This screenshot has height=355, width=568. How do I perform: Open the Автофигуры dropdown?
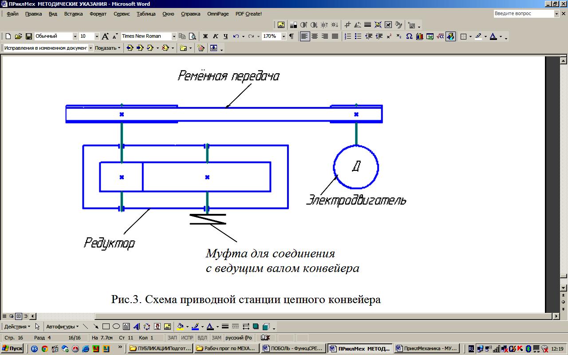62,327
